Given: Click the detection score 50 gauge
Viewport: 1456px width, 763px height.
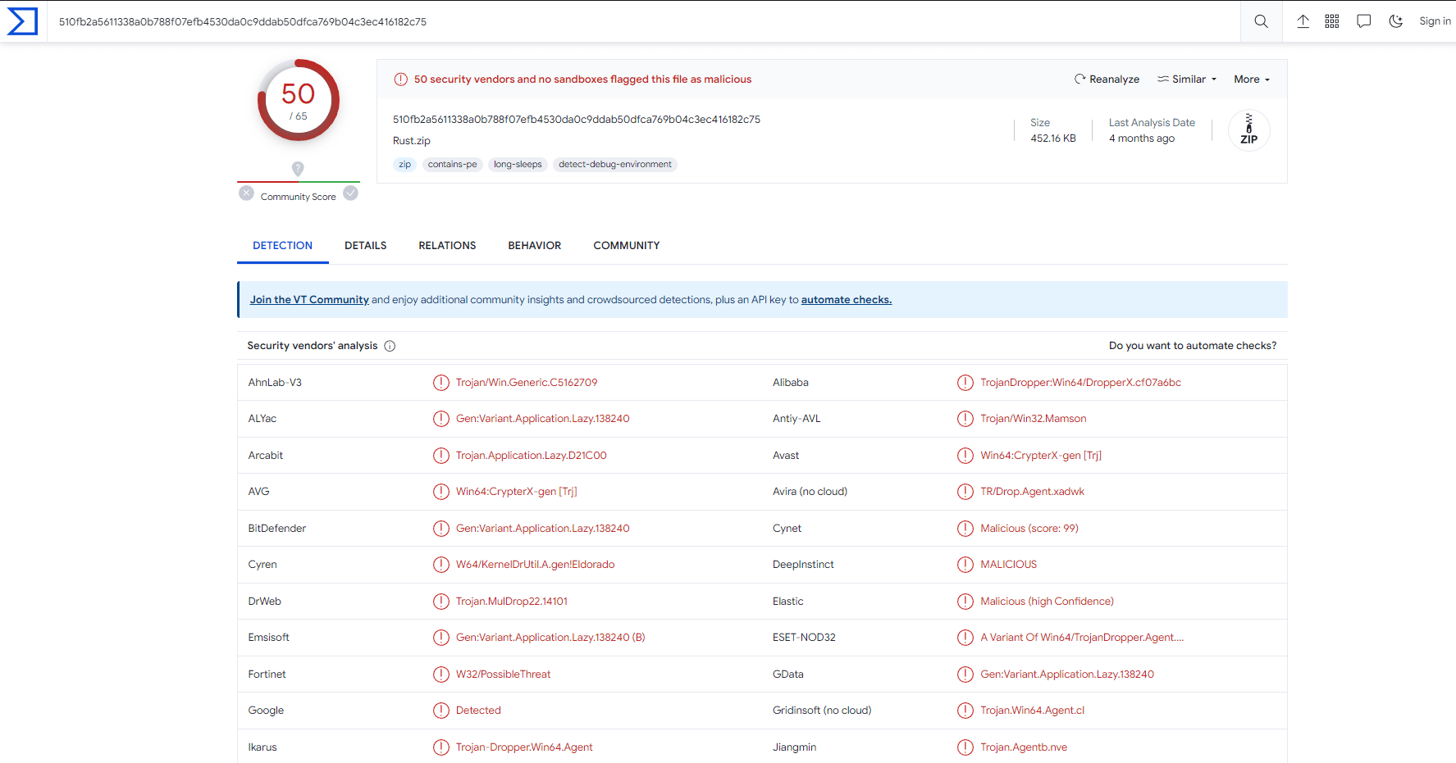Looking at the screenshot, I should [299, 100].
